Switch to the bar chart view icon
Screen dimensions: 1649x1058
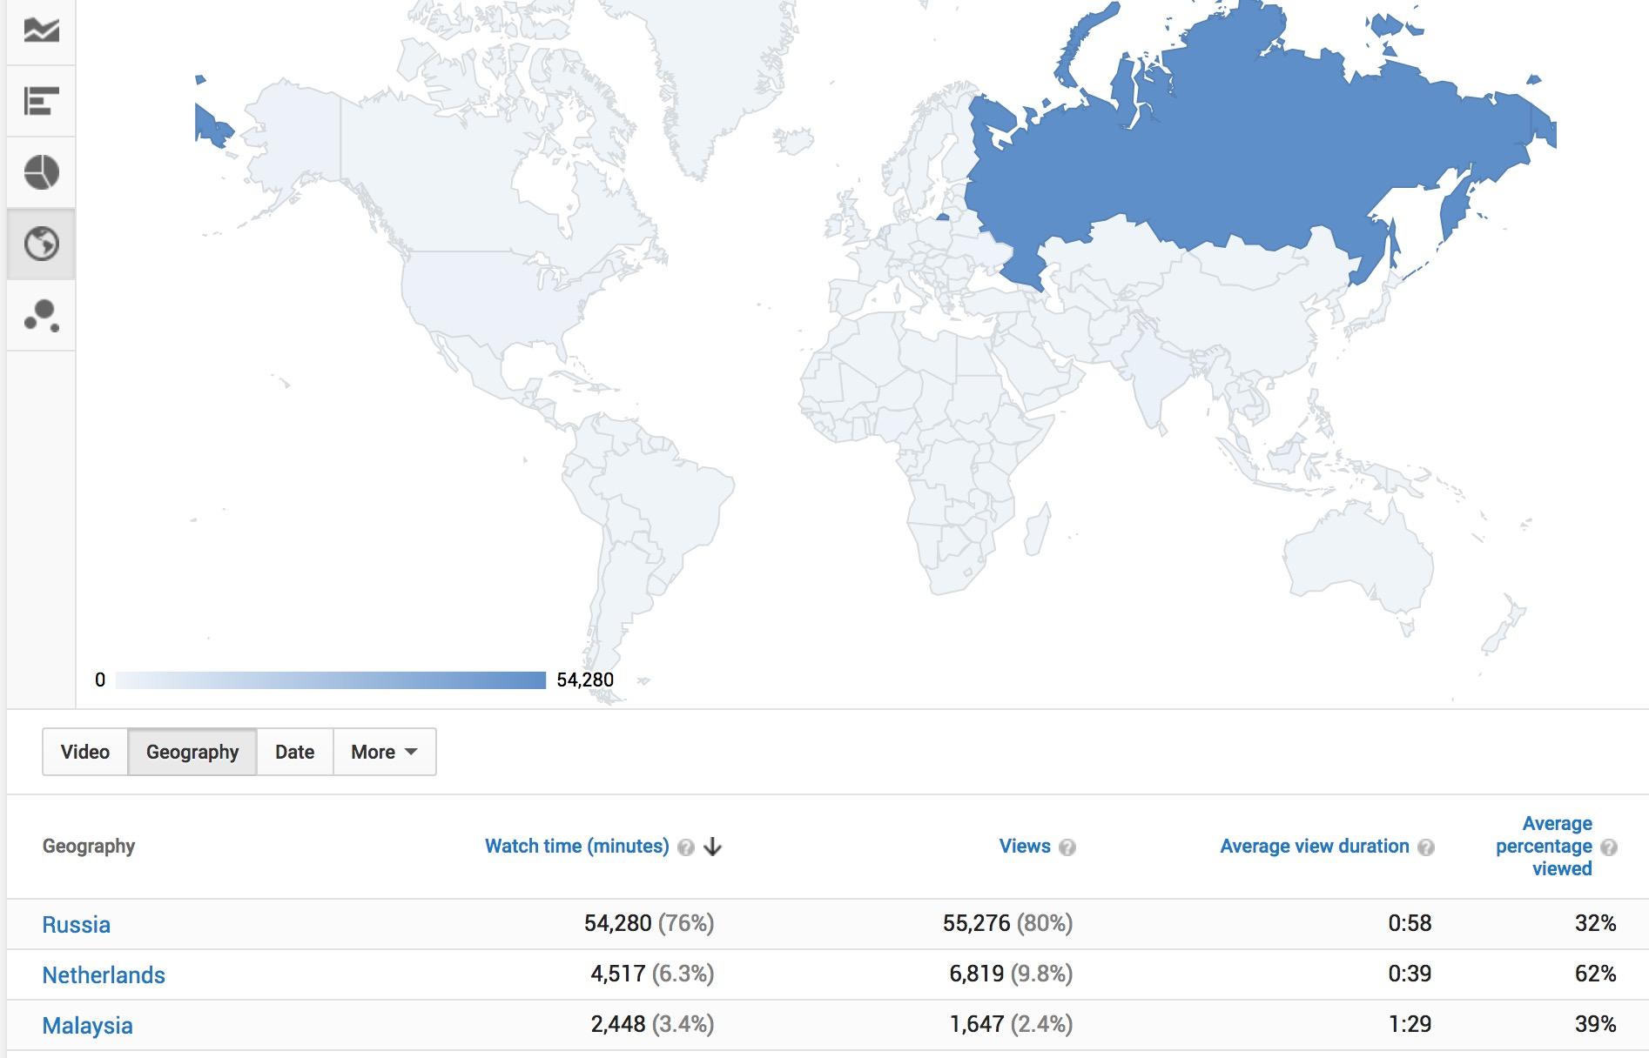coord(41,102)
